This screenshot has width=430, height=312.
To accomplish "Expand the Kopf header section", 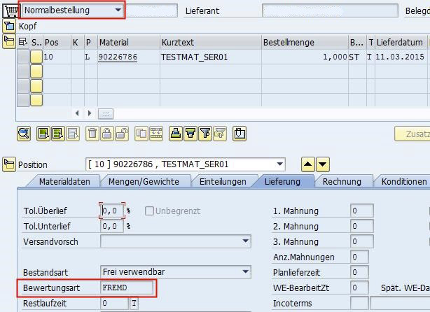I will [x=9, y=26].
